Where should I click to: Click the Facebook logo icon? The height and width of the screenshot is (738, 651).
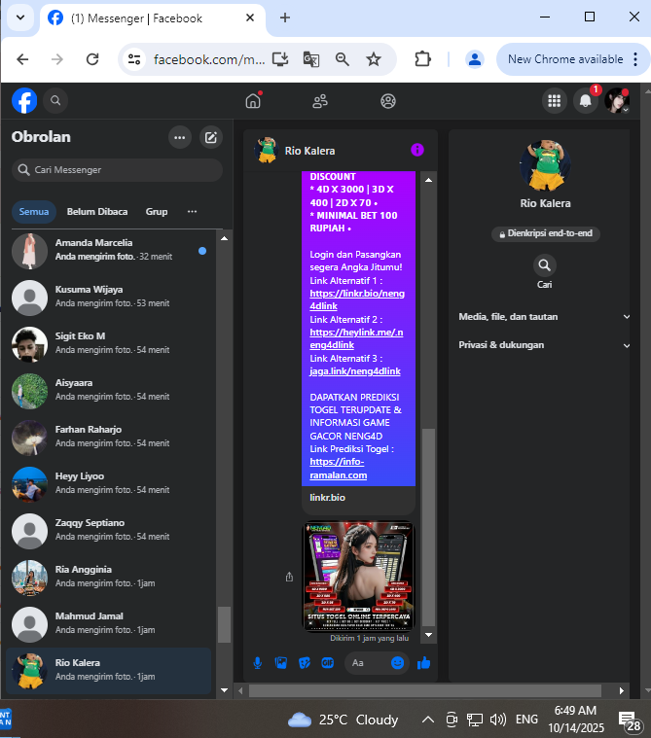click(24, 101)
